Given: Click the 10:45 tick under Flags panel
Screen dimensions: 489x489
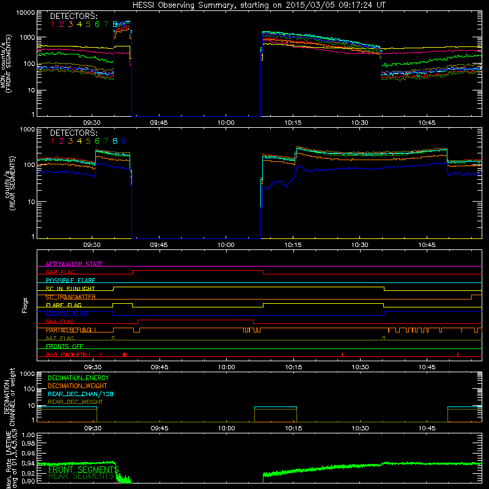Looking at the screenshot, I should coord(427,367).
